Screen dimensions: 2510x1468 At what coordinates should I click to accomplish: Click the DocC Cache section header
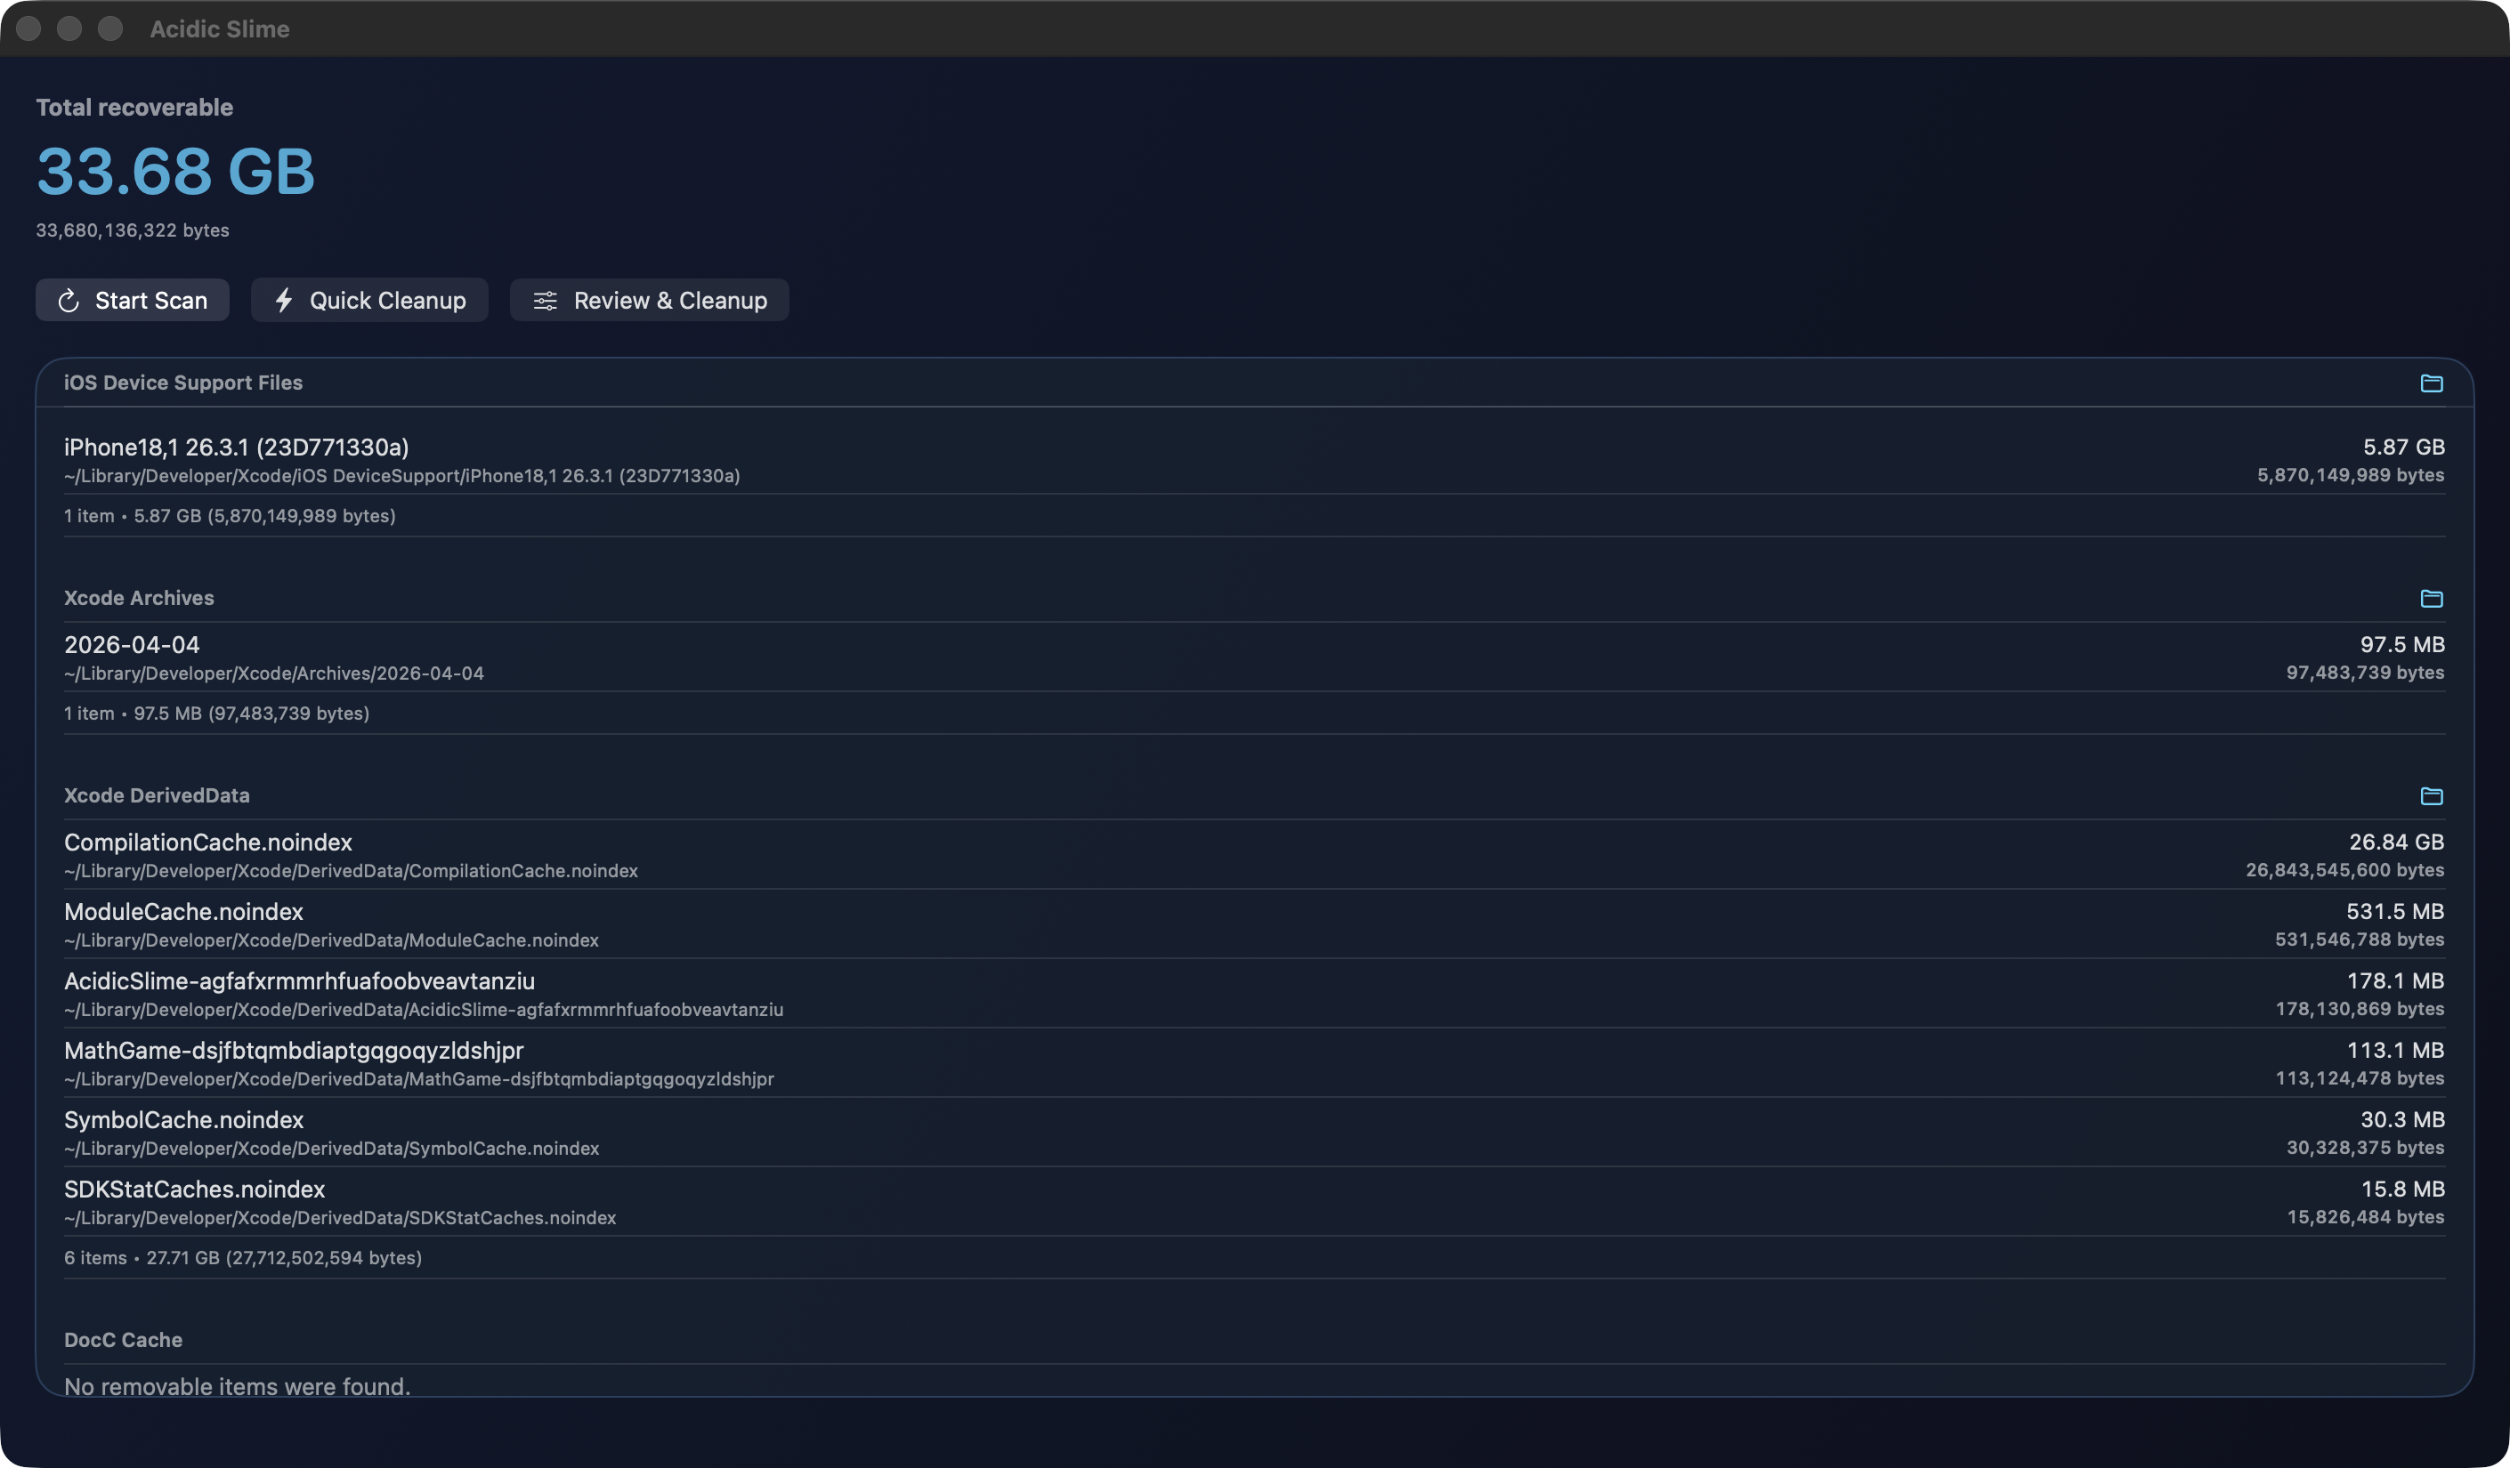tap(123, 1340)
